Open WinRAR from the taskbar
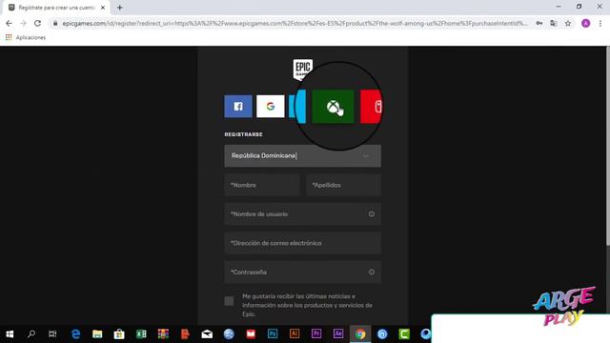The height and width of the screenshot is (343, 610). 163,333
